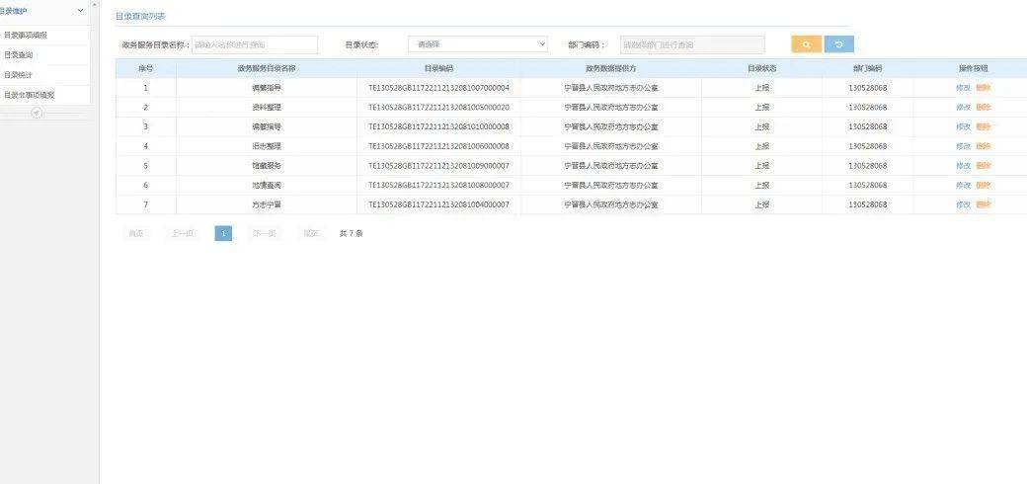1027x484 pixels.
Task: Click page number 1 in pagination
Action: (223, 234)
